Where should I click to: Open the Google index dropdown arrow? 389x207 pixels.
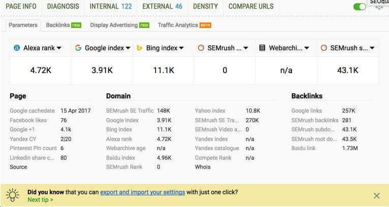click(x=128, y=48)
